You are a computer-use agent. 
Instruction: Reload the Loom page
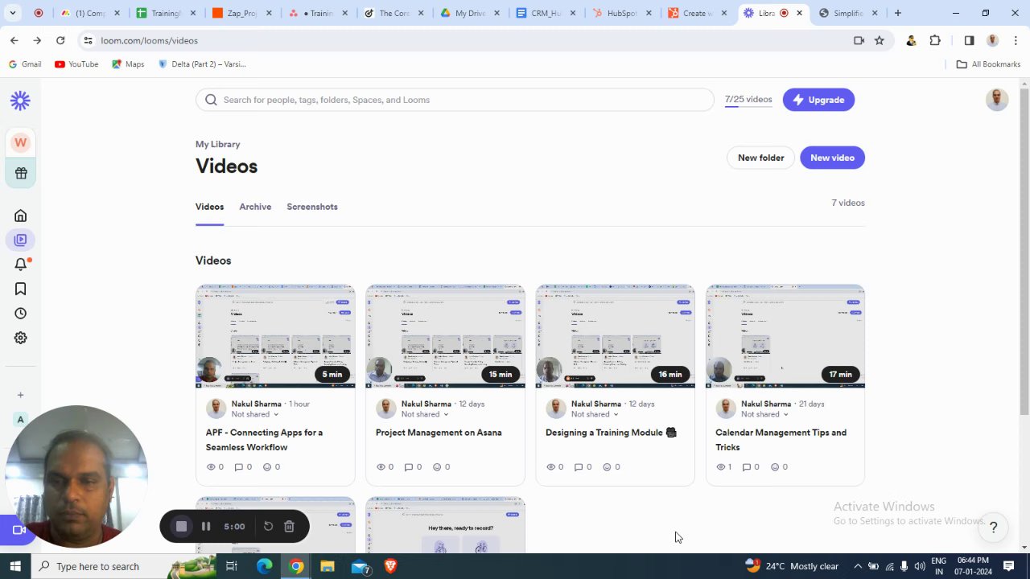[60, 40]
